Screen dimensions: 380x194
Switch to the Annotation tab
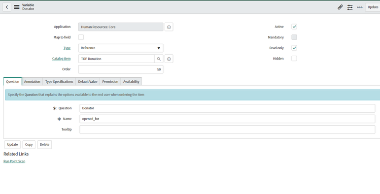pyautogui.click(x=32, y=81)
